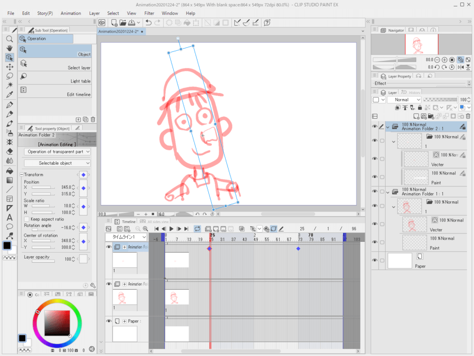474x356 pixels.
Task: Select the Text tool
Action: [x=9, y=218]
